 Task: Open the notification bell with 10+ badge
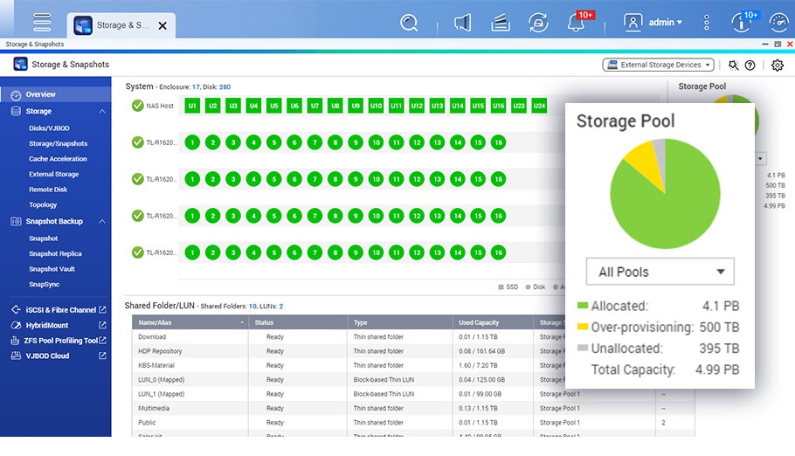[577, 22]
